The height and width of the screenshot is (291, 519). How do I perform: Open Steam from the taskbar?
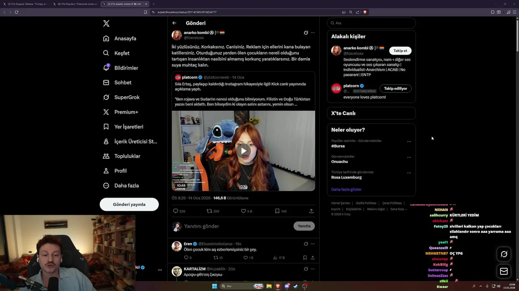click(296, 286)
